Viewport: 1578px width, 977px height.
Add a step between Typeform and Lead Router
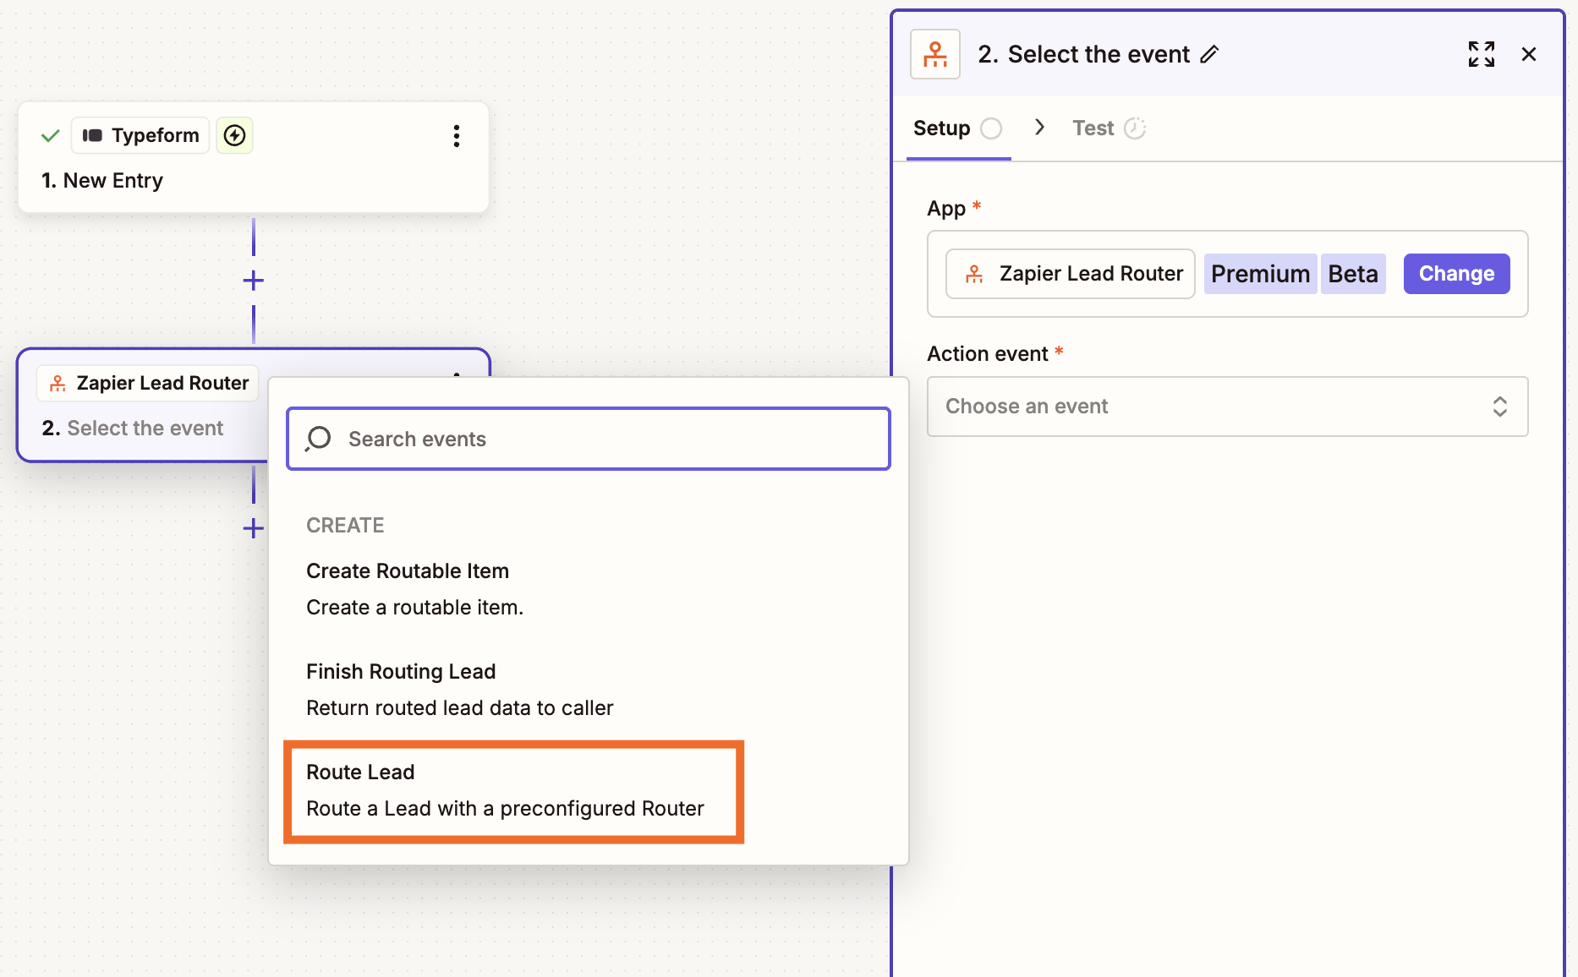[254, 281]
